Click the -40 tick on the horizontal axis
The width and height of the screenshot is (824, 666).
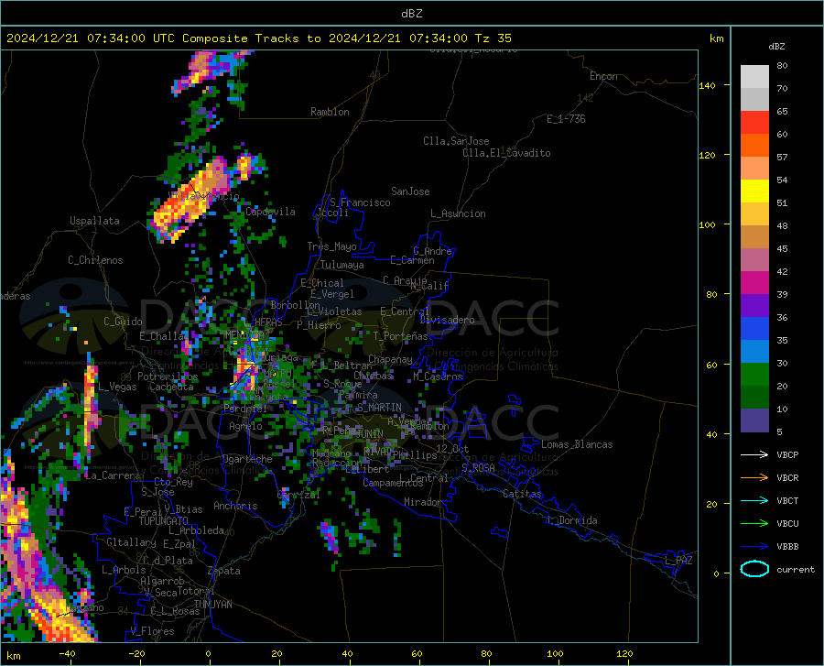click(x=67, y=653)
